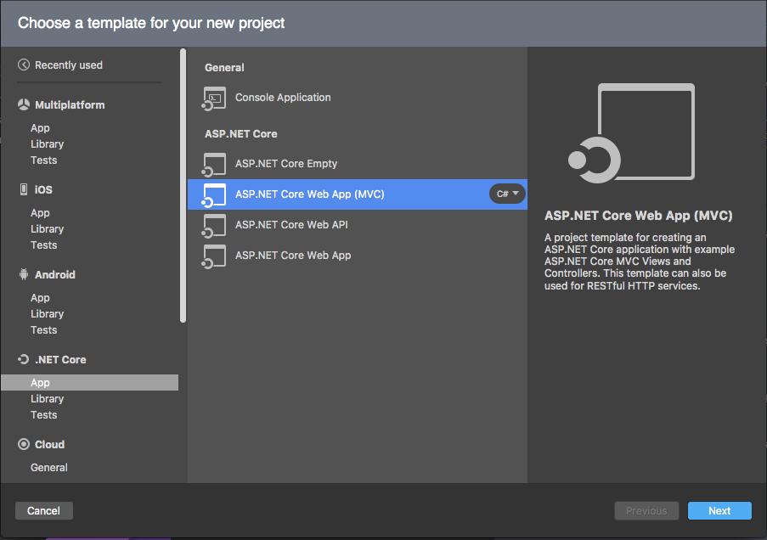Select Tests under Android

click(43, 329)
